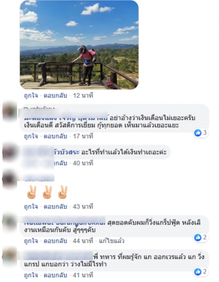Click the 12 นาที timestamp under photo

(x=83, y=96)
